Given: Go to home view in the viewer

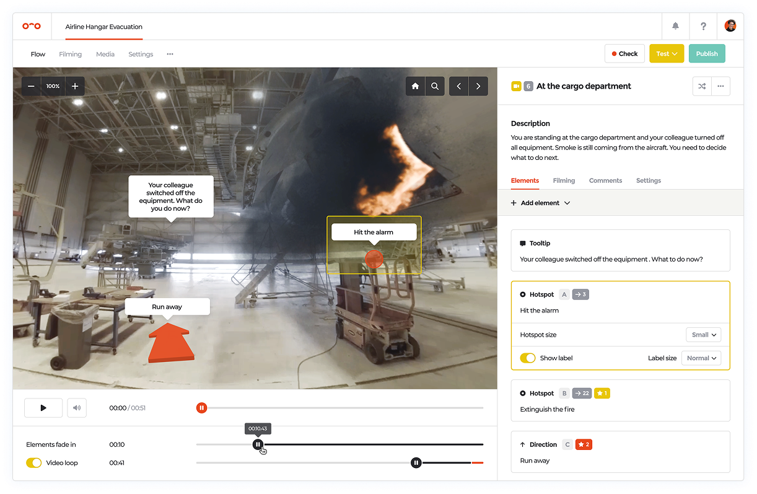Looking at the screenshot, I should click(416, 86).
